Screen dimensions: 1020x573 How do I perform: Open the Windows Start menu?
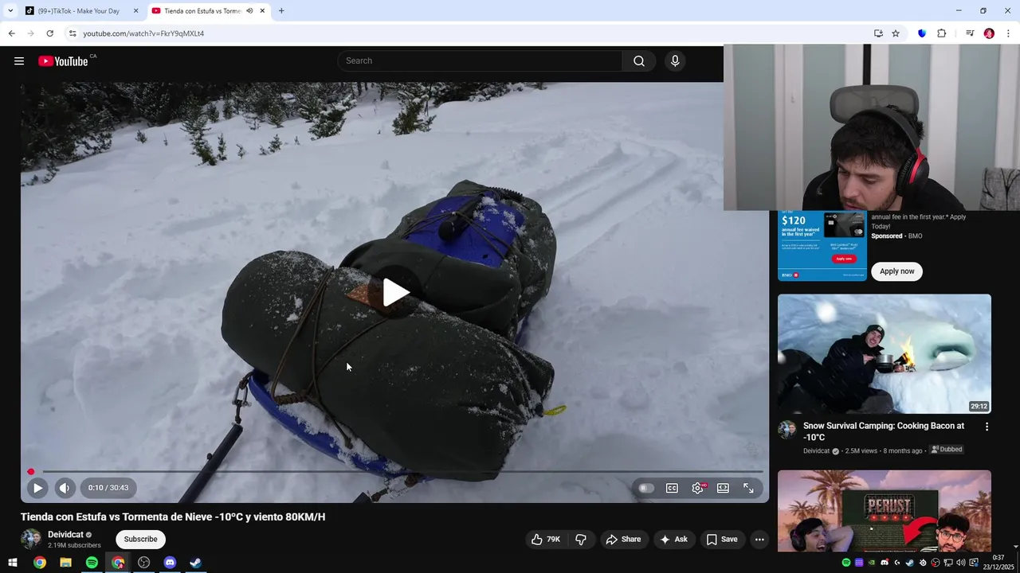[x=13, y=563]
